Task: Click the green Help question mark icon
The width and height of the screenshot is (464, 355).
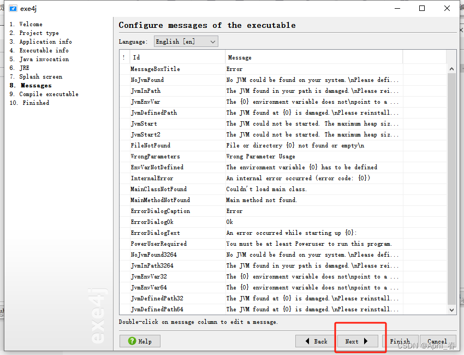Action: click(132, 341)
